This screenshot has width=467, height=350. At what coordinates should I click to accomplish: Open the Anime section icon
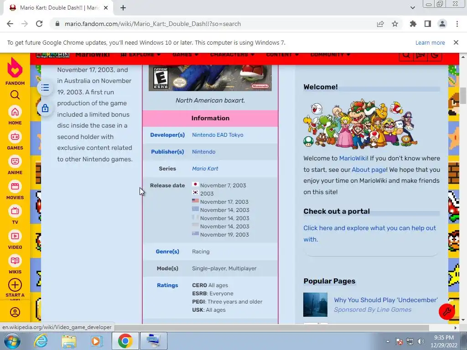coord(15,162)
